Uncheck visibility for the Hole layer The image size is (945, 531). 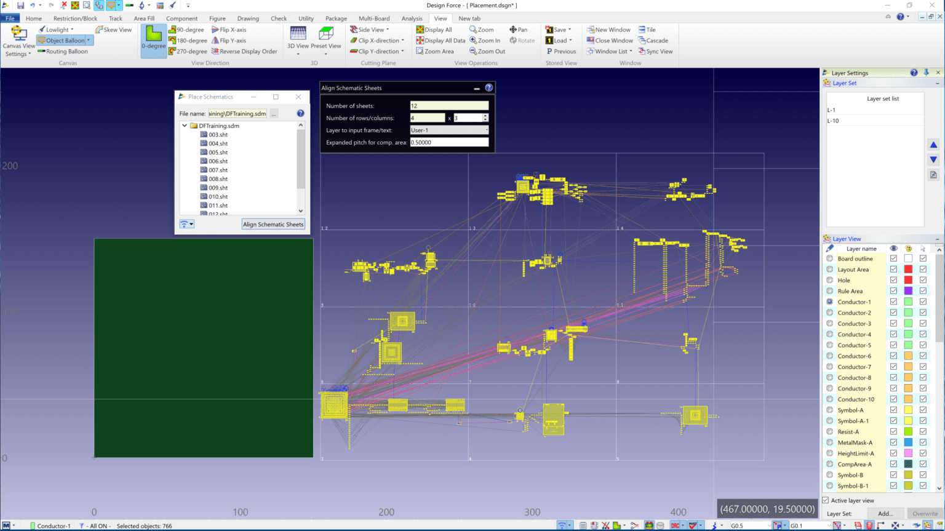(x=893, y=280)
